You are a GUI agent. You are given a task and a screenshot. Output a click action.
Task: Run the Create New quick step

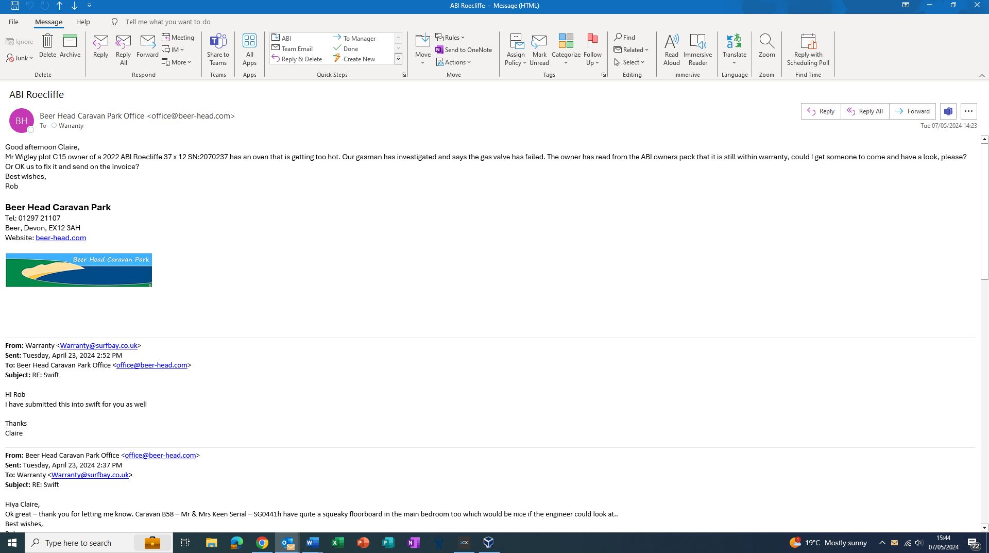pos(354,59)
